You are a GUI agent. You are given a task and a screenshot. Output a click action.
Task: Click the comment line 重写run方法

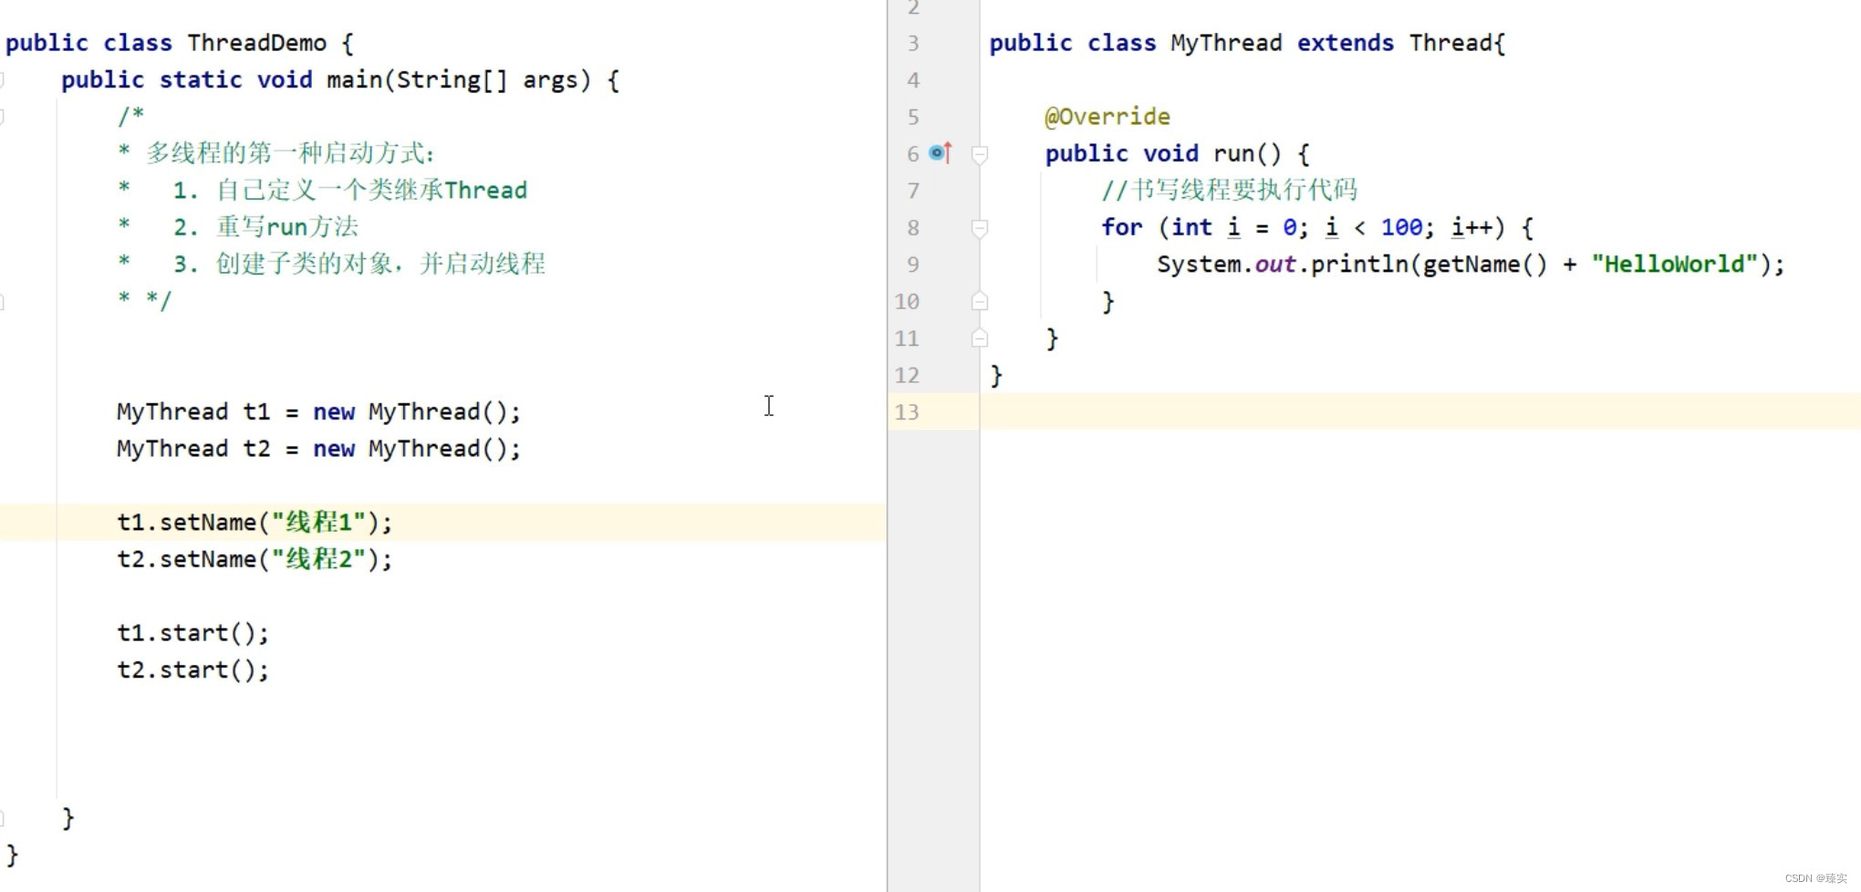coord(287,227)
